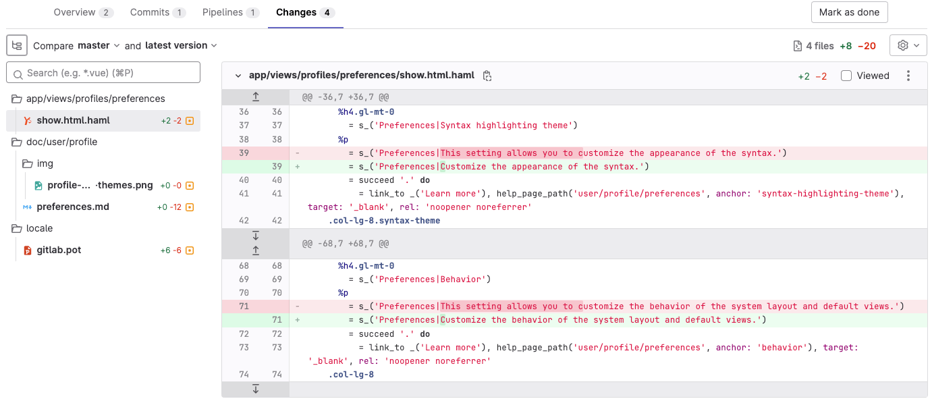The height and width of the screenshot is (399, 930).
Task: Open the Commits tab
Action: (x=150, y=12)
